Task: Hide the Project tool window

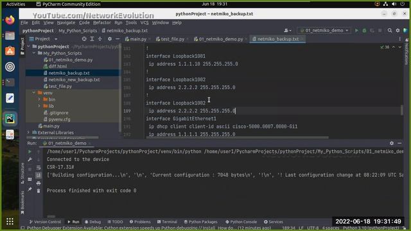Action: click(x=118, y=39)
